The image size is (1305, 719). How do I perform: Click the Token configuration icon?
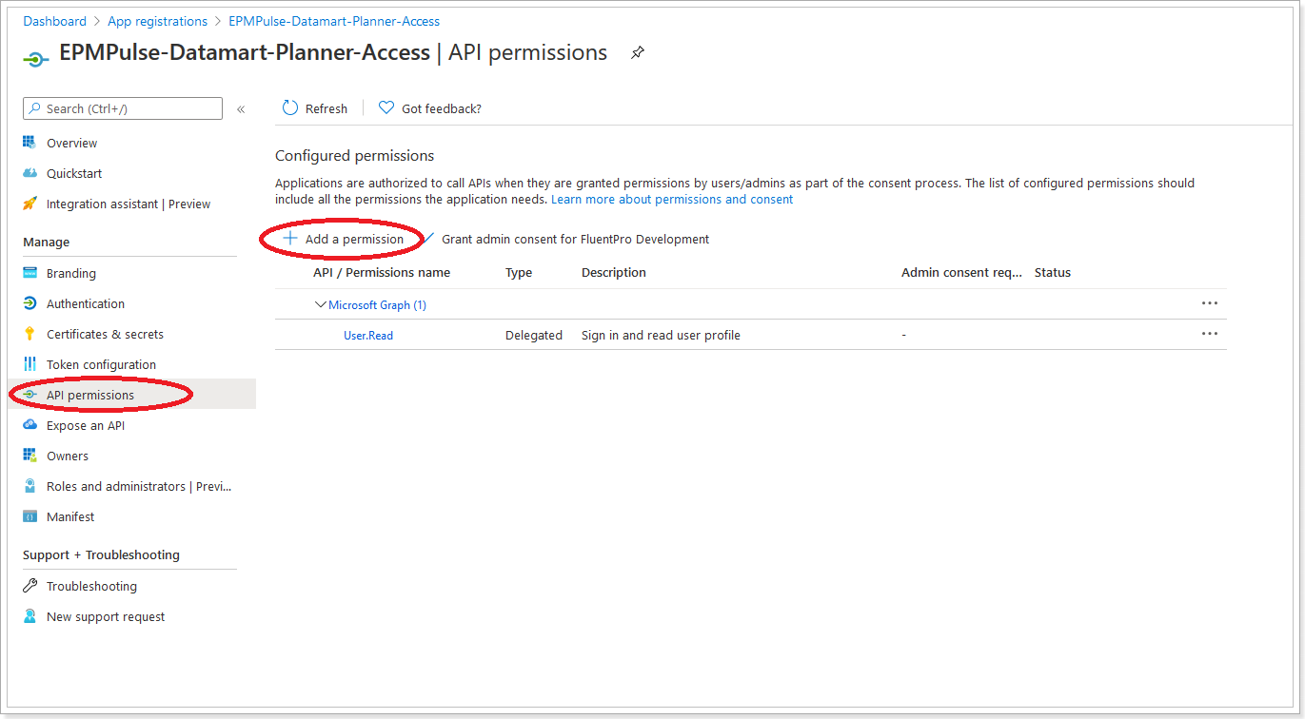coord(30,364)
